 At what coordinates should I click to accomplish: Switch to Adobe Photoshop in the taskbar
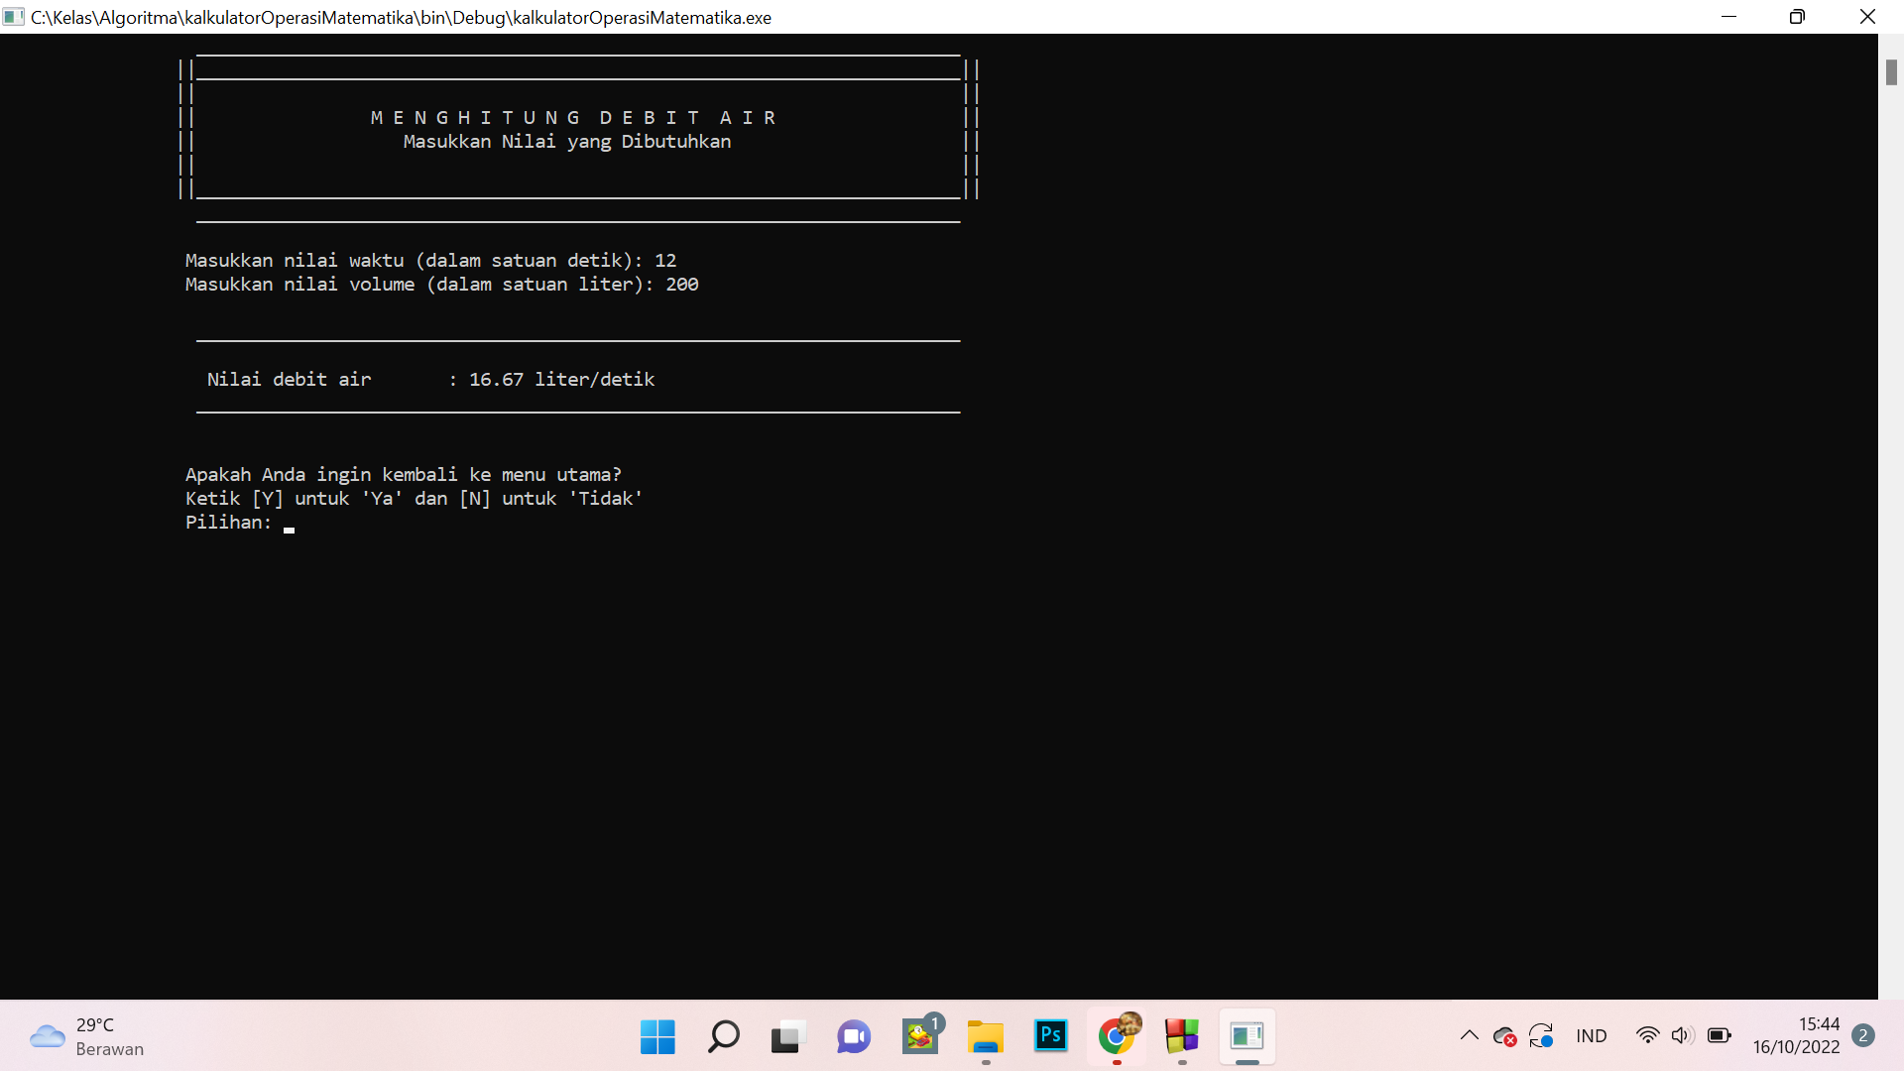coord(1050,1036)
